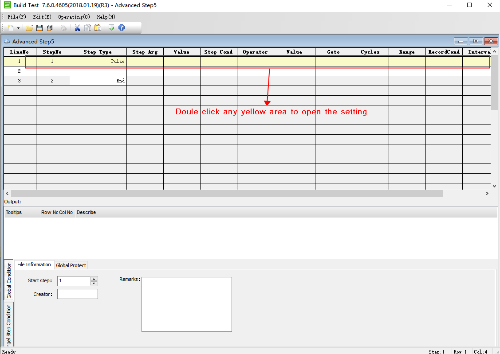Click the horizontal scrollbar thumb of grid

[x=227, y=193]
